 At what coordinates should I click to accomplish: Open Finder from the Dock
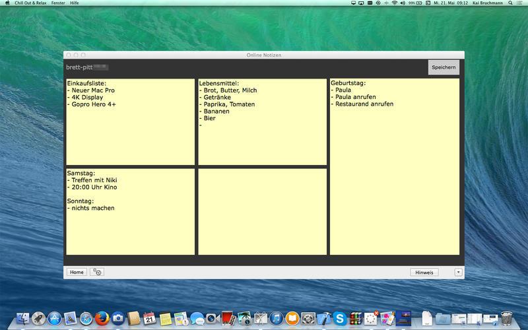22,319
